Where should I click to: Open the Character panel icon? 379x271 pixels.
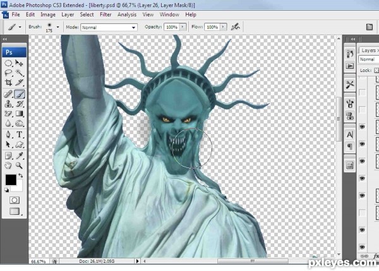[x=349, y=135]
